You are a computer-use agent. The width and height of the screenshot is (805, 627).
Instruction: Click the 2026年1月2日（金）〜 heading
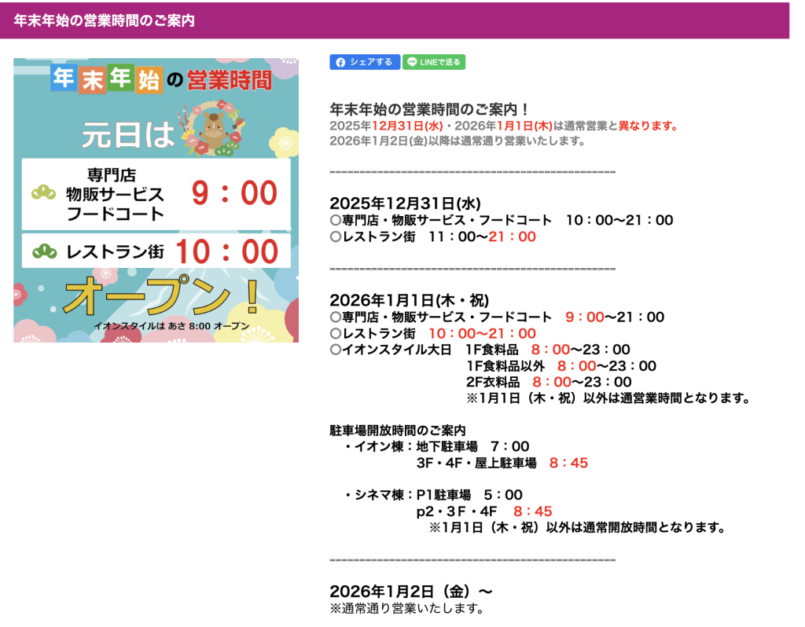coord(411,591)
